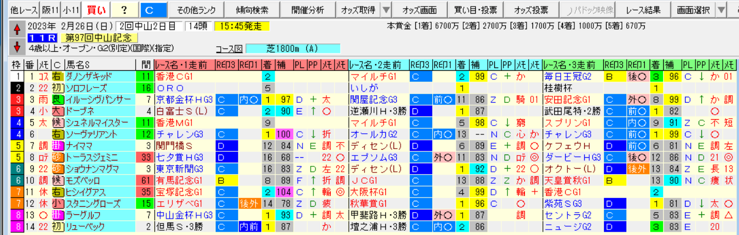
Task: Open レース結果 race results
Action: pos(643,10)
